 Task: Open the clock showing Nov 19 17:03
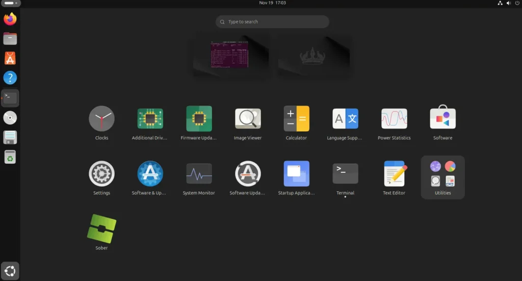(x=272, y=3)
